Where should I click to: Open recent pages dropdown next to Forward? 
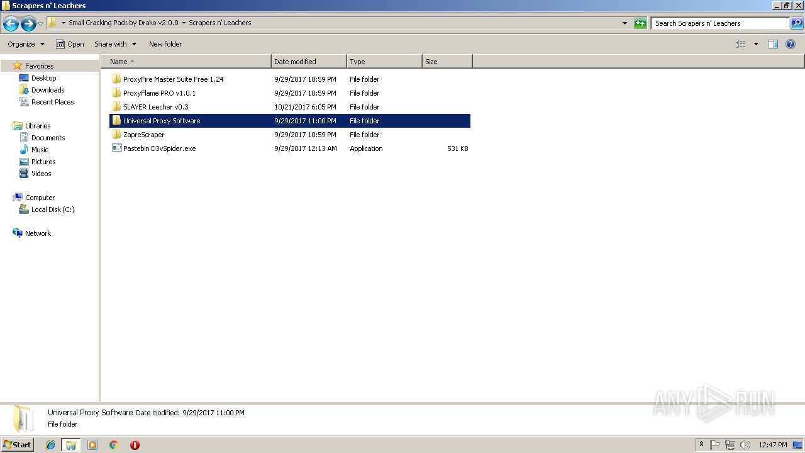41,24
